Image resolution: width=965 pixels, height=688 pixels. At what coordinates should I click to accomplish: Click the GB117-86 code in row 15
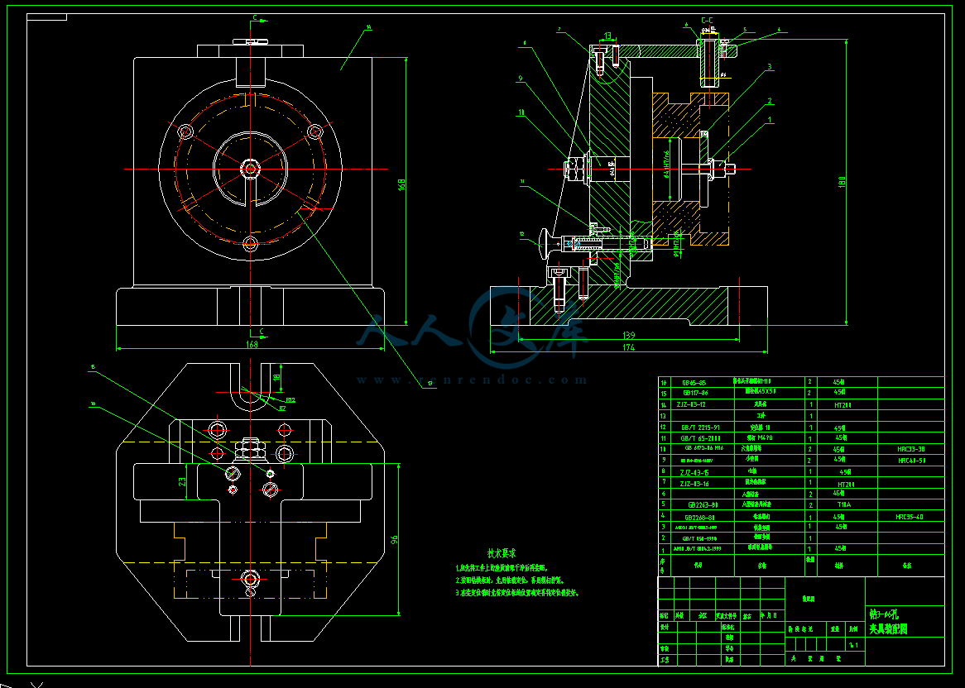coord(695,393)
